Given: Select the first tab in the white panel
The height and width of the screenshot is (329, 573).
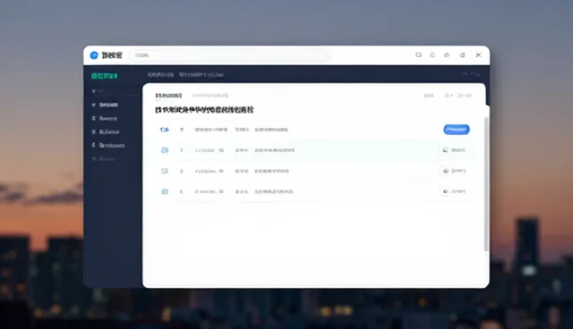Looking at the screenshot, I should coord(168,96).
